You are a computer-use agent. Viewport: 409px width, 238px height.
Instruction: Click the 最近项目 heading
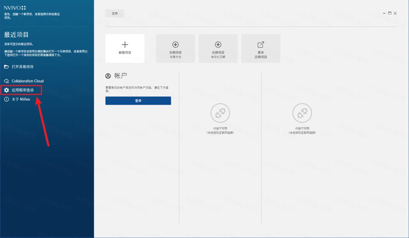[16, 34]
